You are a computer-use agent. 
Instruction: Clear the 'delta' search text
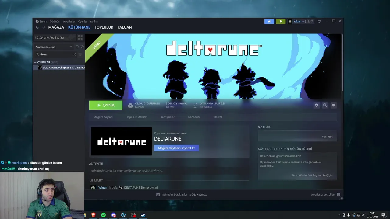(74, 54)
